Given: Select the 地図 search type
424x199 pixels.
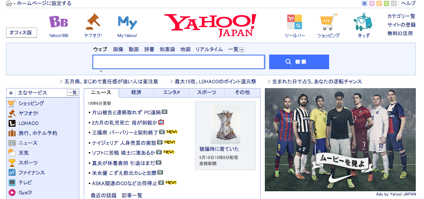Looking at the screenshot, I should (x=185, y=49).
